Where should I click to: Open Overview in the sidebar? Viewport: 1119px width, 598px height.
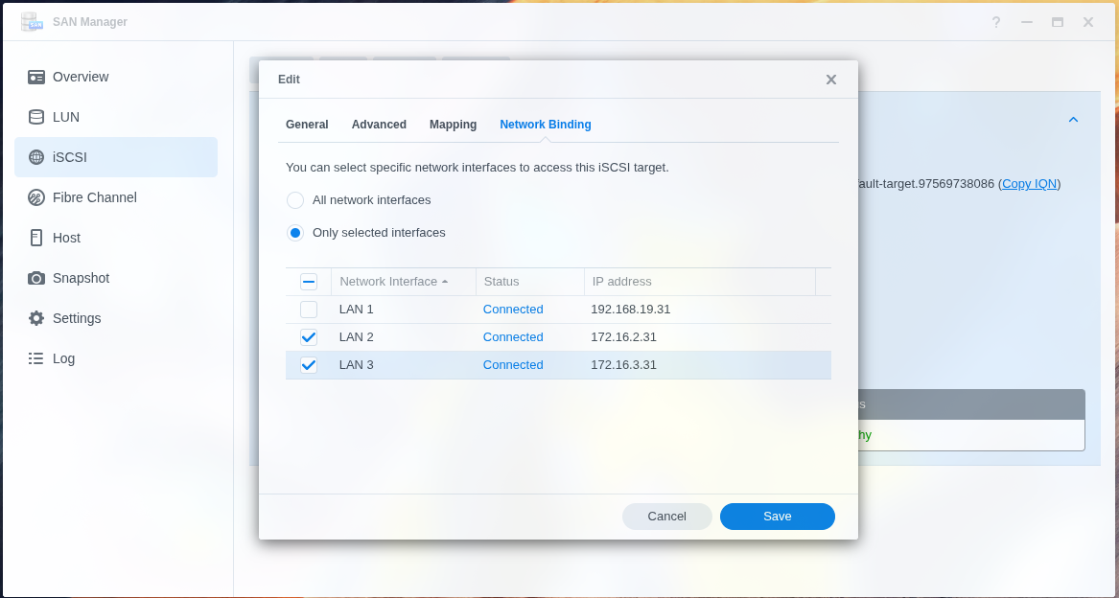[x=116, y=77]
